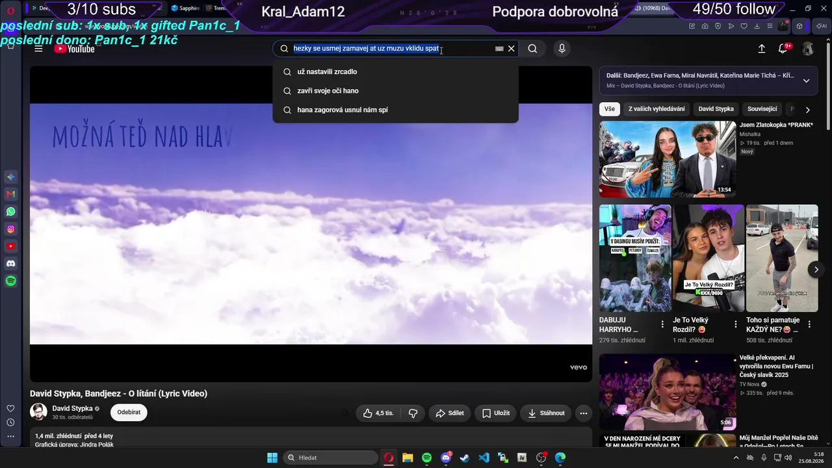The width and height of the screenshot is (832, 468).
Task: Click the magnifier search button
Action: click(532, 49)
